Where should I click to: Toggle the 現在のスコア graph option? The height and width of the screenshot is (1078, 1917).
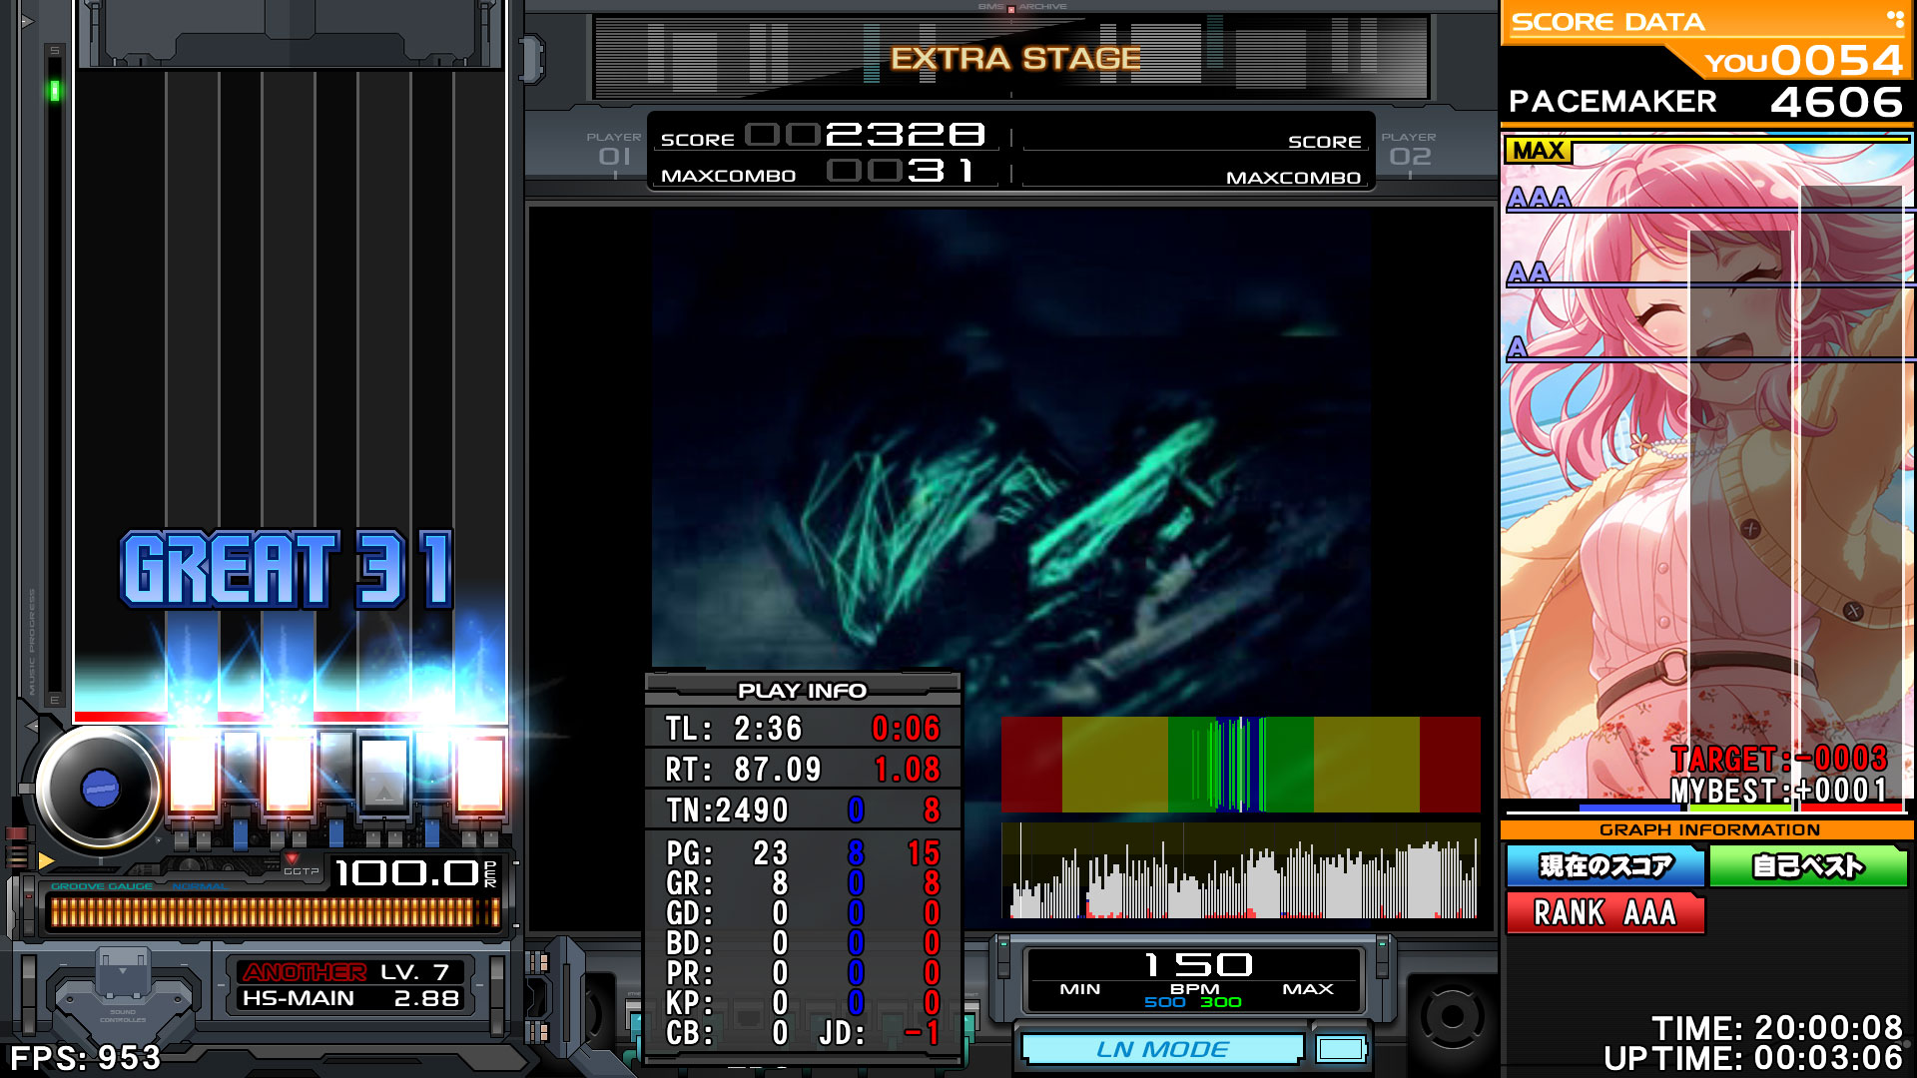pyautogui.click(x=1605, y=866)
